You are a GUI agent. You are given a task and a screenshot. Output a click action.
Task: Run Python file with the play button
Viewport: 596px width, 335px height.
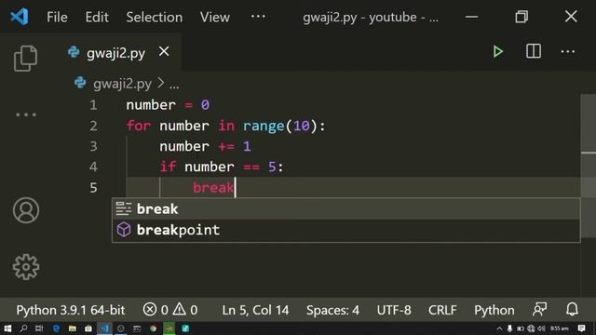point(497,51)
